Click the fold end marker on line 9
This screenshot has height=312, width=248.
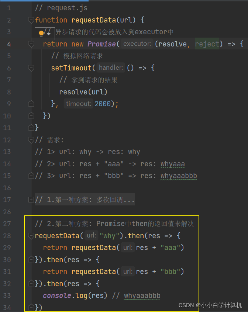click(31, 104)
